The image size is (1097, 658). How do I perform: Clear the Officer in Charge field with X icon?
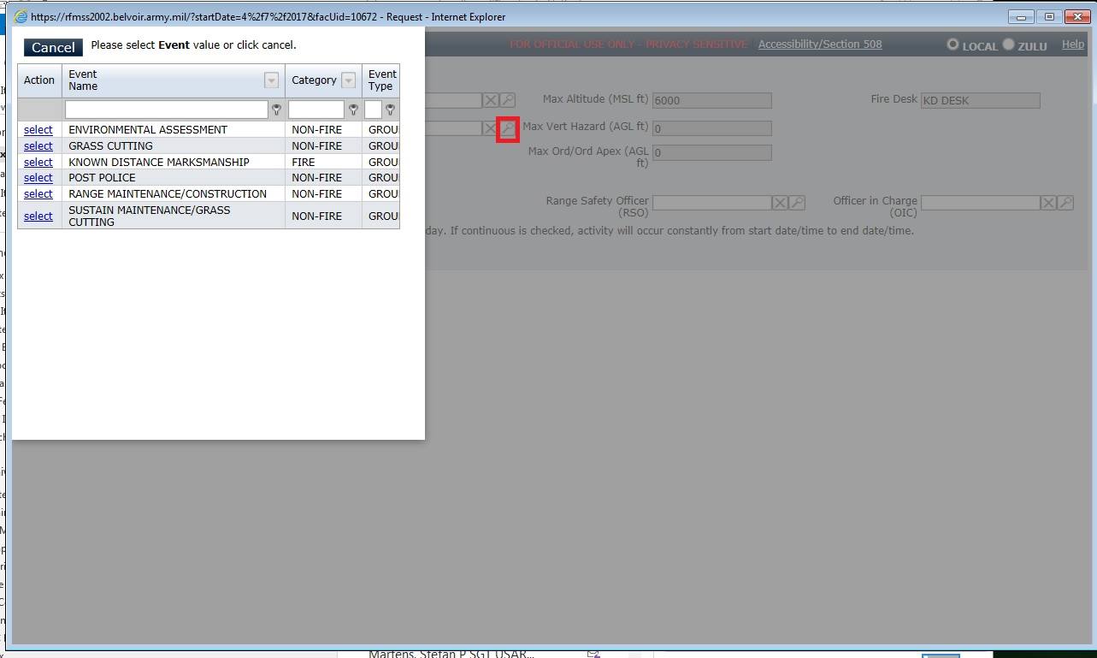point(1048,203)
